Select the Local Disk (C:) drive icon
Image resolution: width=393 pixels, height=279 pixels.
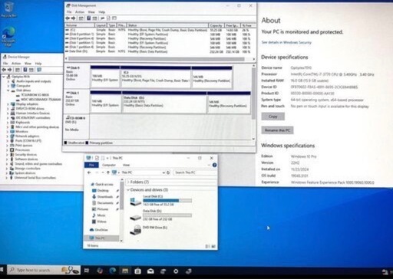(x=135, y=201)
